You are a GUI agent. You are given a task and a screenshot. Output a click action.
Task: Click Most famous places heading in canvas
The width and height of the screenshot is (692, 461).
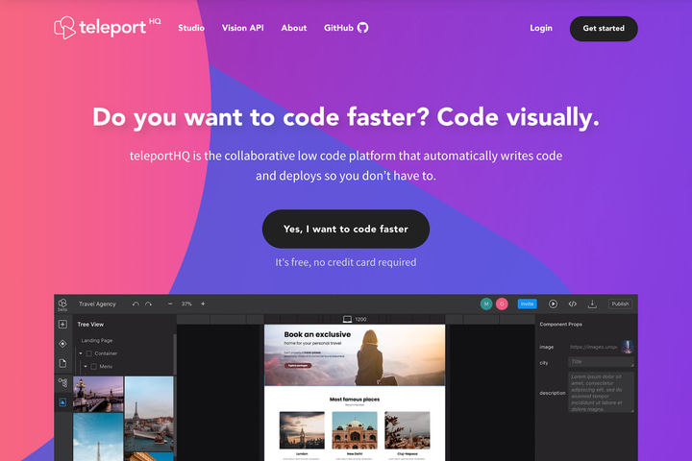[355, 400]
